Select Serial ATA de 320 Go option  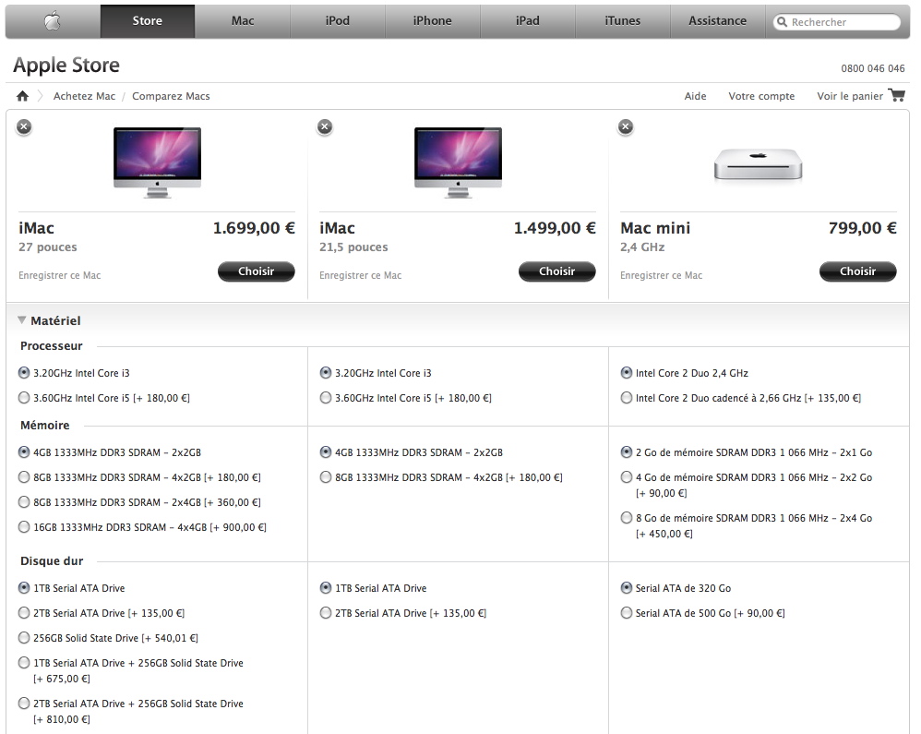[x=626, y=588]
